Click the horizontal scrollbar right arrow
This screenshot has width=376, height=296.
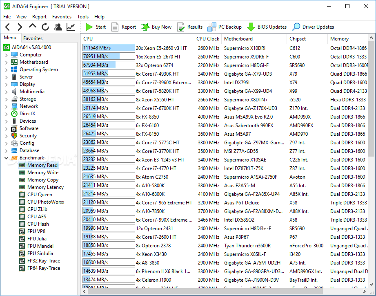click(x=365, y=291)
